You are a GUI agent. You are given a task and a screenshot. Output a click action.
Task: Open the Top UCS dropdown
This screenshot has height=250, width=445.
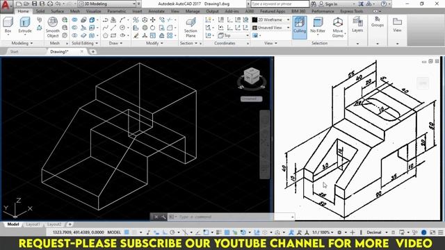point(234,35)
